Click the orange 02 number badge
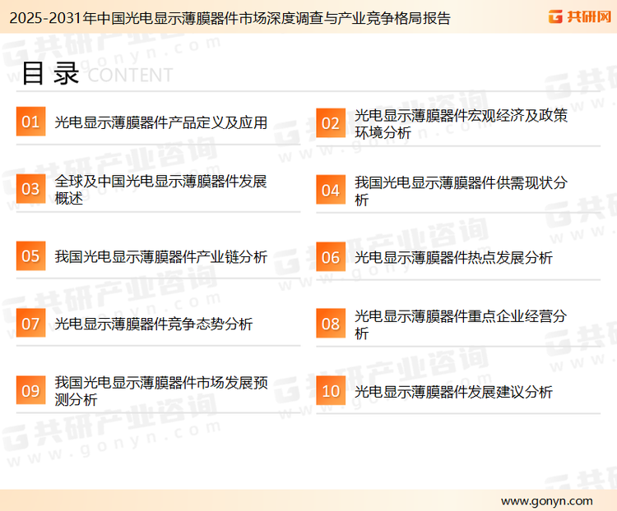Screen dimensions: 617x511 (331, 123)
